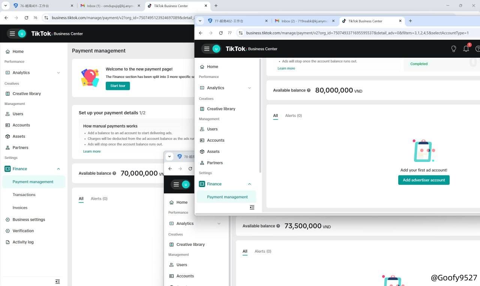Close the Inbox (2) tab in window 77
Image resolution: width=480 pixels, height=286 pixels.
333,21
